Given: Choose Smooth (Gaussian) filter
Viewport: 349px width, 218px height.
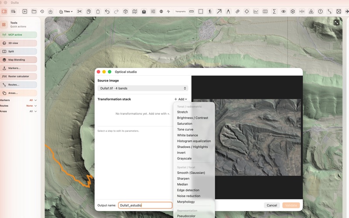Looking at the screenshot, I should point(191,173).
